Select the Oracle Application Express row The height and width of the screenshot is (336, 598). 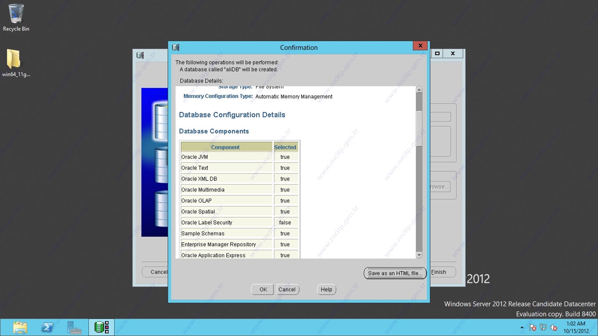point(239,254)
